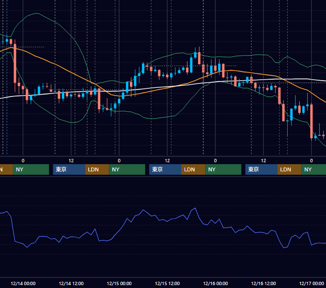Select the NY session block spanning 12/16 00:00
Viewport: 326px width, 288px height.
tap(223, 169)
